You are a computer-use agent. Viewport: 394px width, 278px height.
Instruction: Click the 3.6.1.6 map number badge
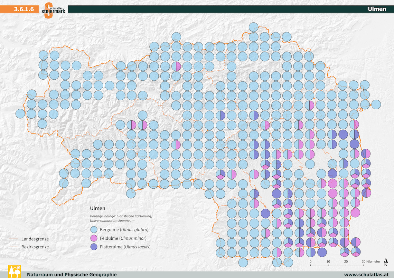[x=24, y=9]
